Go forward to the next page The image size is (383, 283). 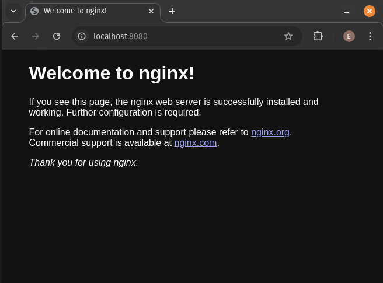pos(36,36)
